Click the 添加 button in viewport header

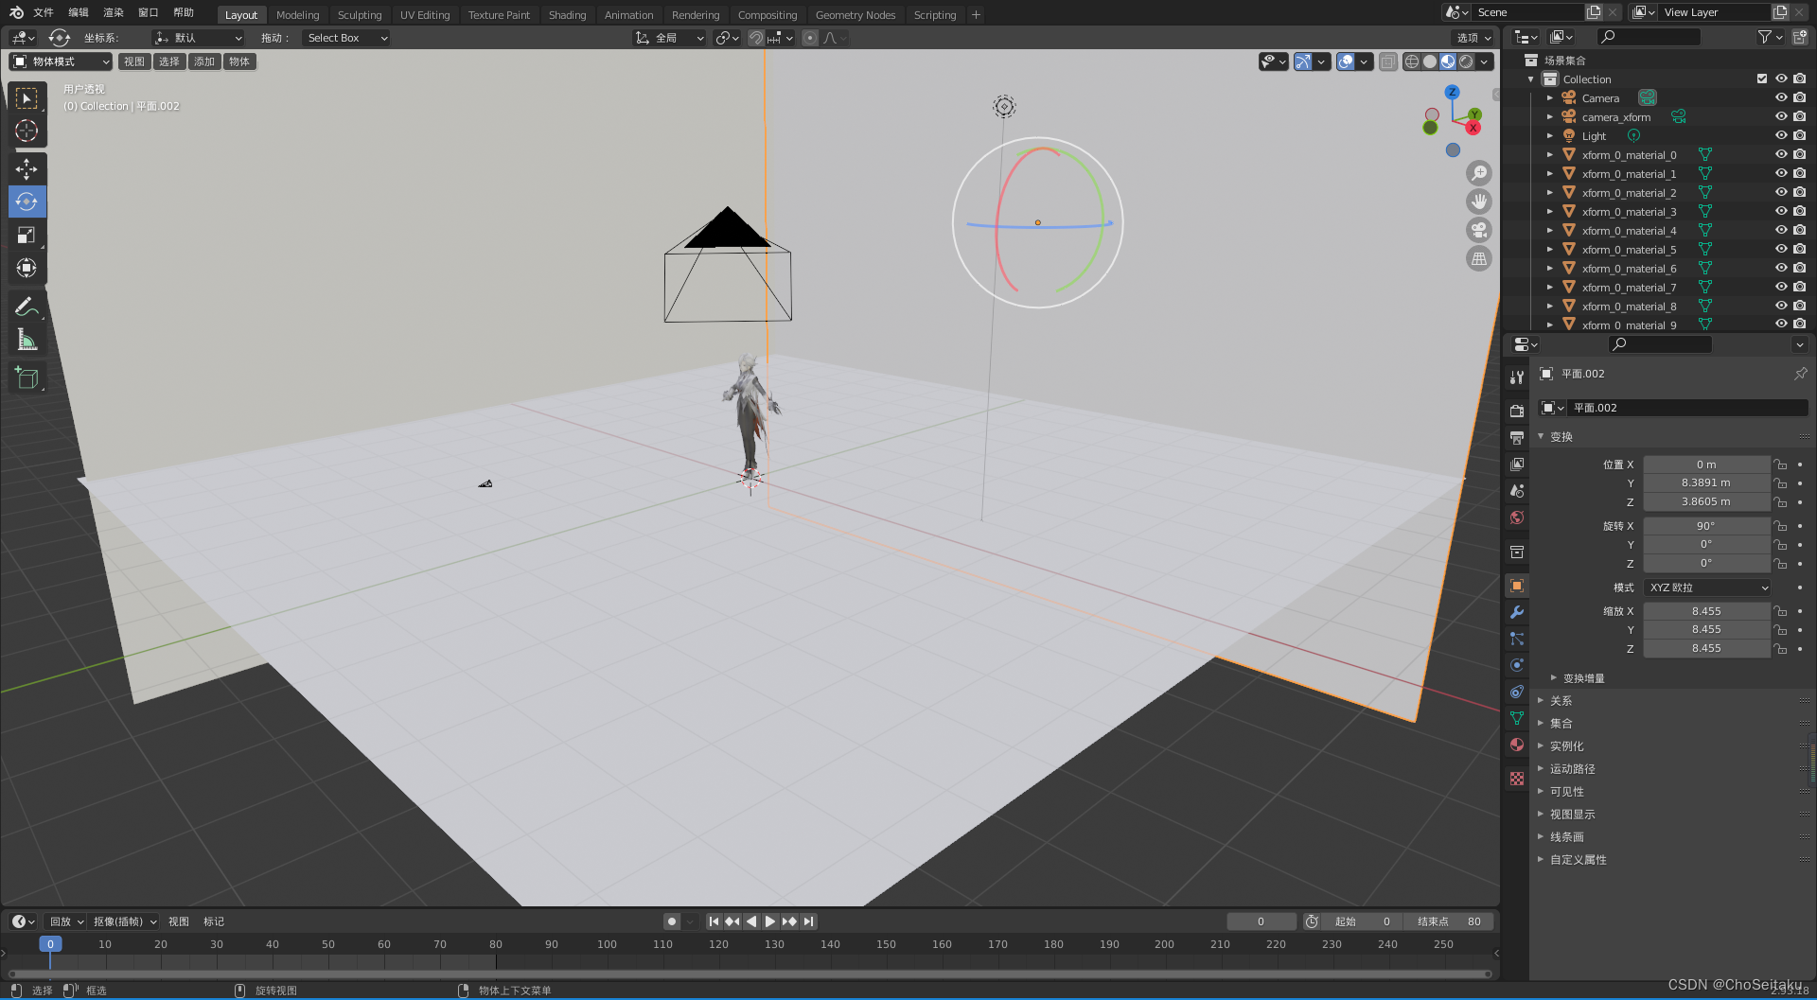(204, 61)
